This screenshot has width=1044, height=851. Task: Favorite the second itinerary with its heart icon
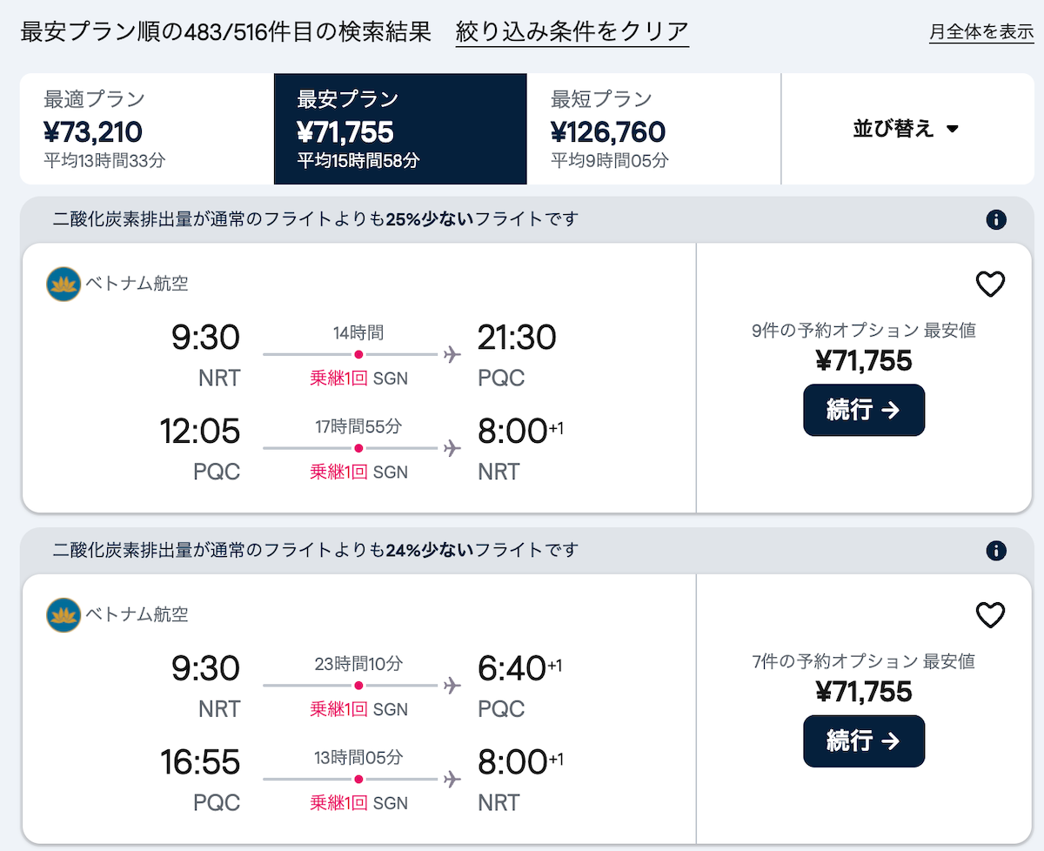(990, 615)
